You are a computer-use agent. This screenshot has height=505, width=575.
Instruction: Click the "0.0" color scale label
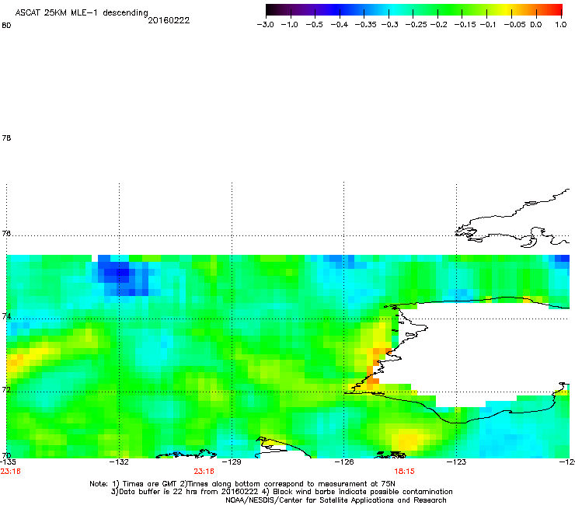pyautogui.click(x=536, y=25)
